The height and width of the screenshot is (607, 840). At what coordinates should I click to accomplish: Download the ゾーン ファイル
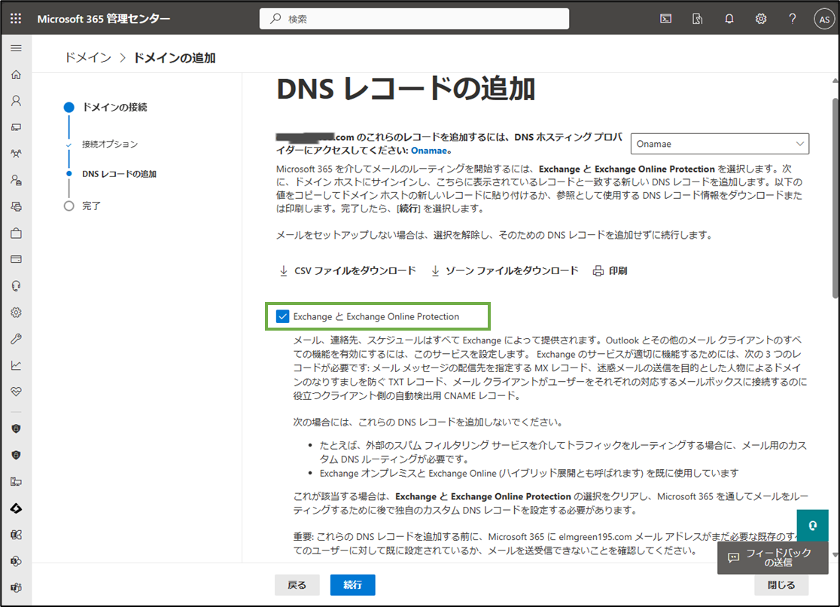tap(504, 271)
